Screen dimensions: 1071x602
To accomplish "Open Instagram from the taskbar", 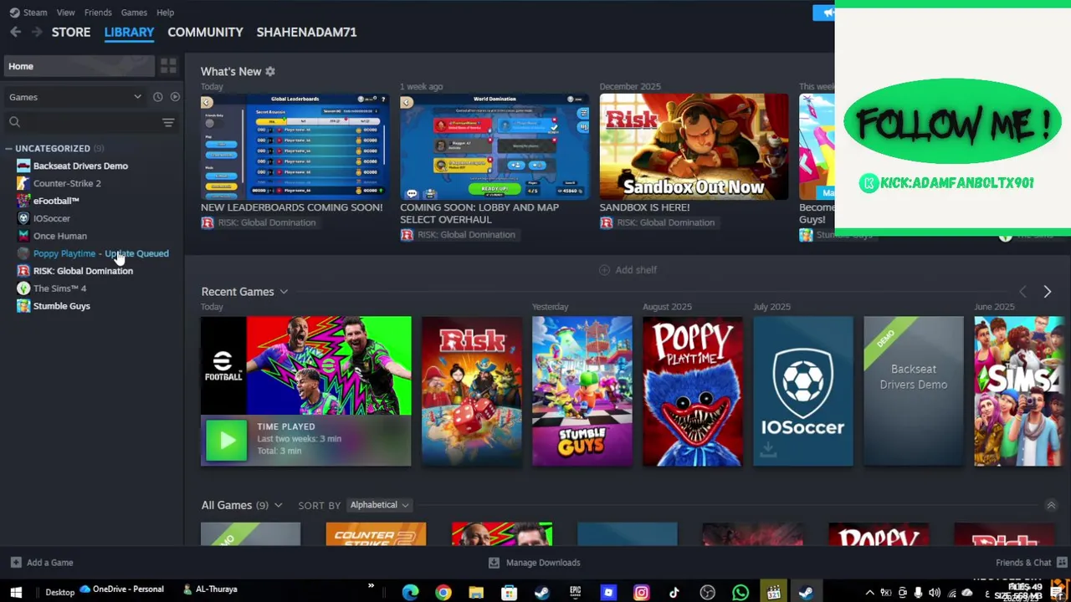I will tap(642, 593).
